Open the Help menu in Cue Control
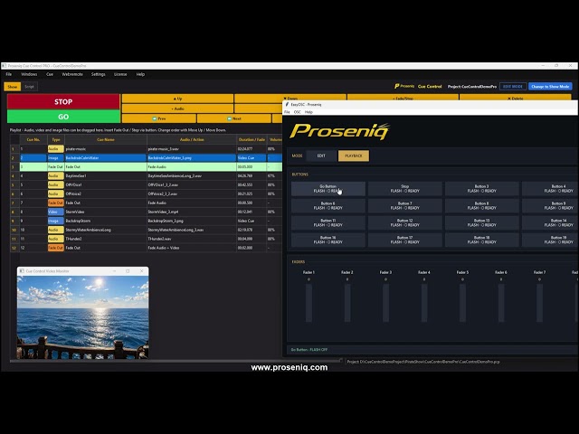Image resolution: width=579 pixels, height=434 pixels. tap(140, 74)
